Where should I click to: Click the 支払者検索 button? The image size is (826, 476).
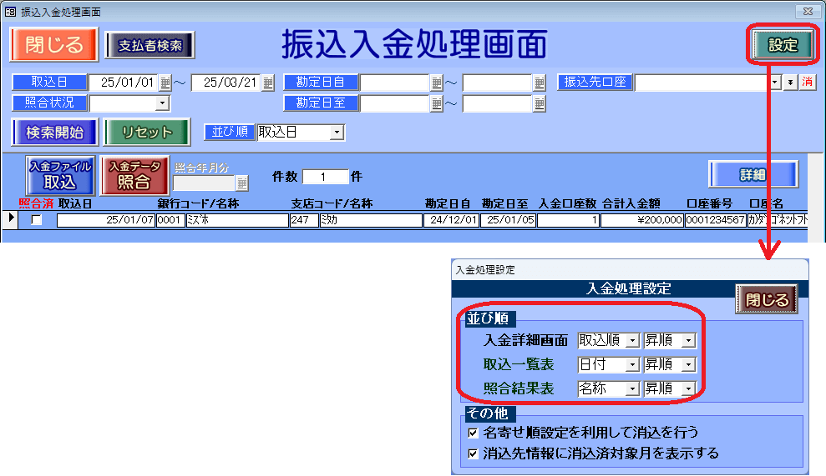(149, 45)
